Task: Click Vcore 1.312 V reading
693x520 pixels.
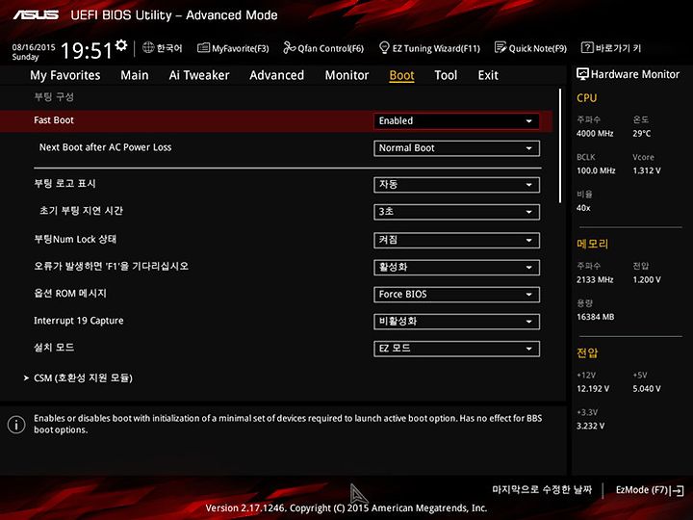Action: [647, 170]
